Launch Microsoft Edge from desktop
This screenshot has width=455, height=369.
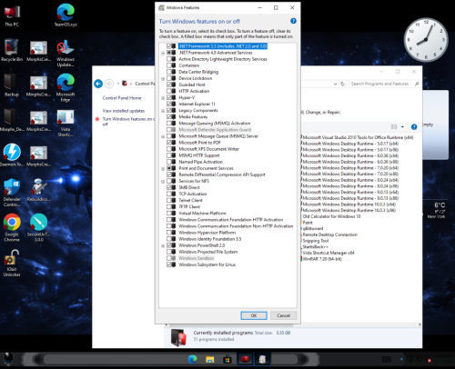click(66, 88)
